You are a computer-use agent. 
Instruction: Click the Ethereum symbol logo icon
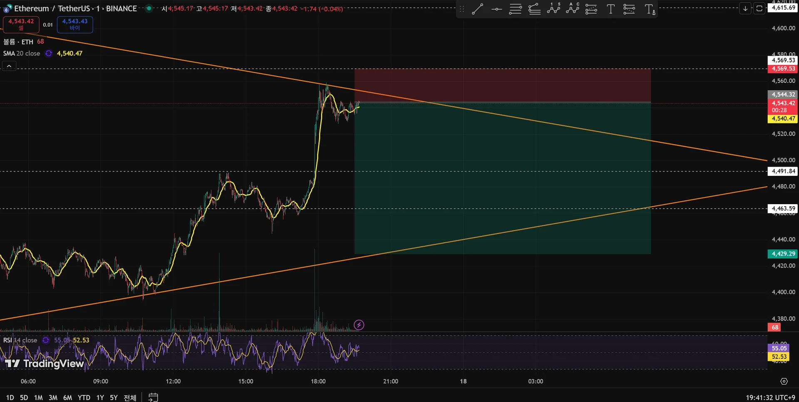(x=7, y=9)
